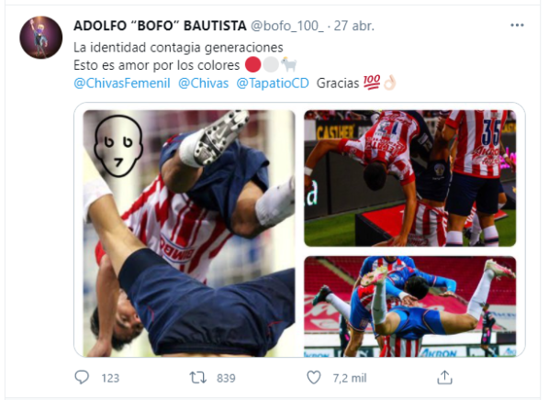Click the 7,2 mil likes count
The width and height of the screenshot is (549, 400).
[350, 378]
